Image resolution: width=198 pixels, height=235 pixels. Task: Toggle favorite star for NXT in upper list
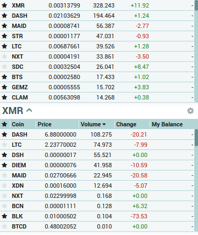pyautogui.click(x=4, y=56)
